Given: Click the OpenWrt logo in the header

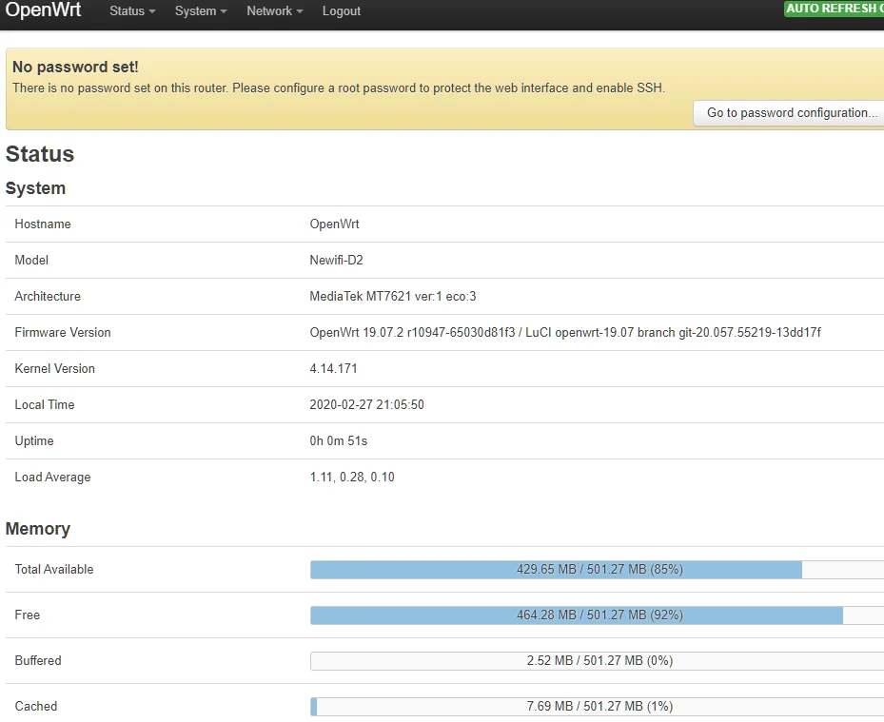Looking at the screenshot, I should (43, 11).
